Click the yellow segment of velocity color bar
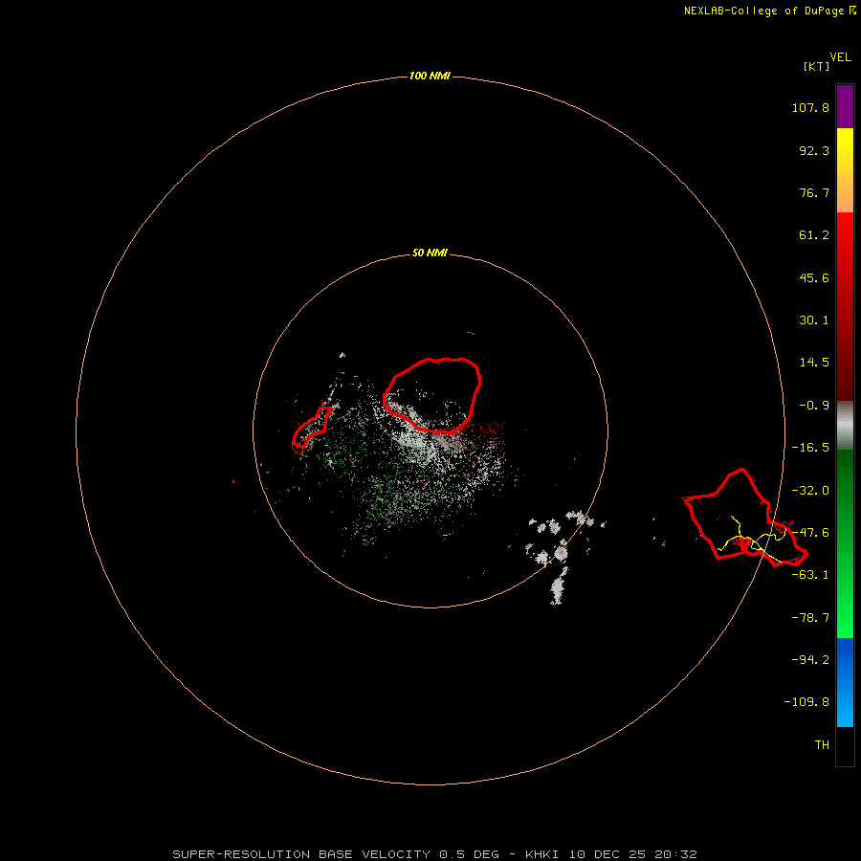 tap(845, 170)
